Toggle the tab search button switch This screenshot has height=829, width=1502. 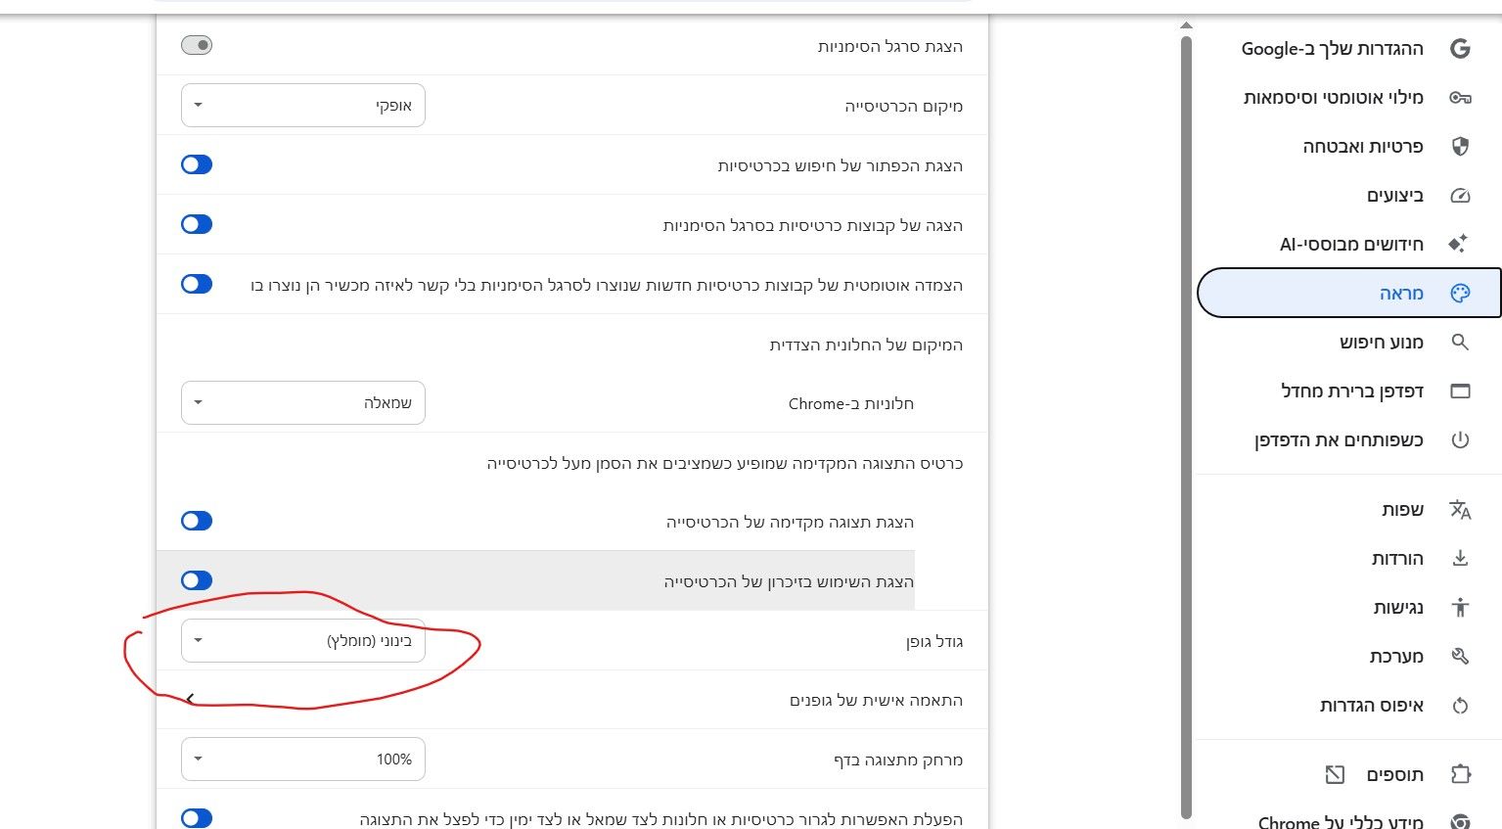point(197,164)
